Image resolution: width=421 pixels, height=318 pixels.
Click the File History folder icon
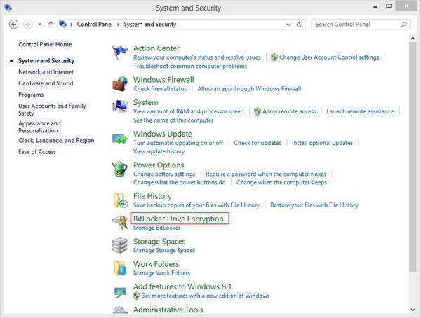click(x=120, y=200)
